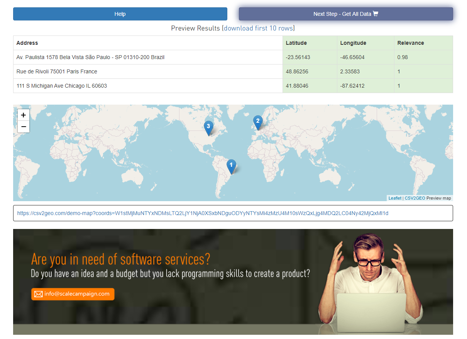Click the Relevance column header

click(x=423, y=43)
